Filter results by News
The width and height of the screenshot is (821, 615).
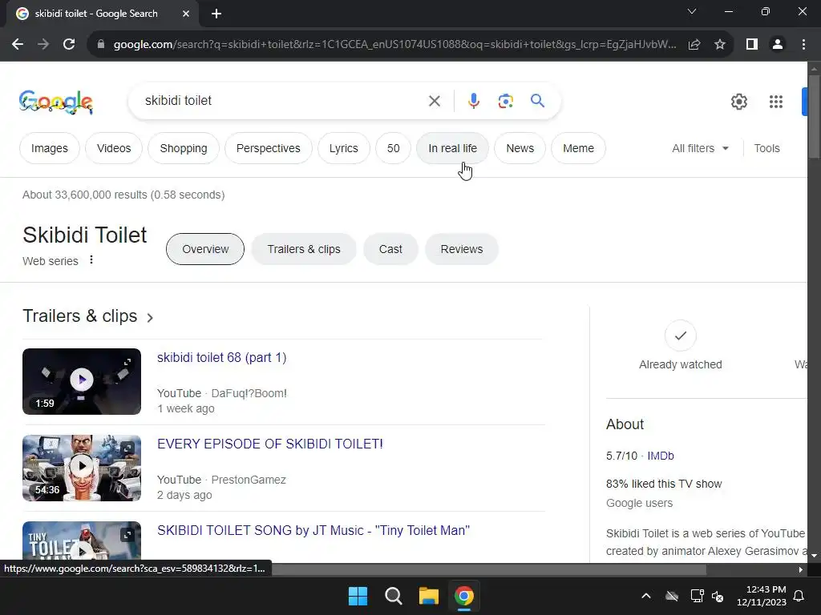tap(520, 148)
